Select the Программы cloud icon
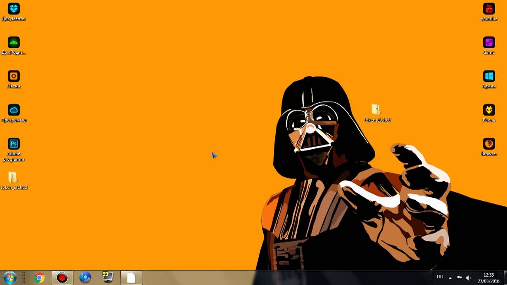Viewport: 507px width, 285px height. [14, 113]
